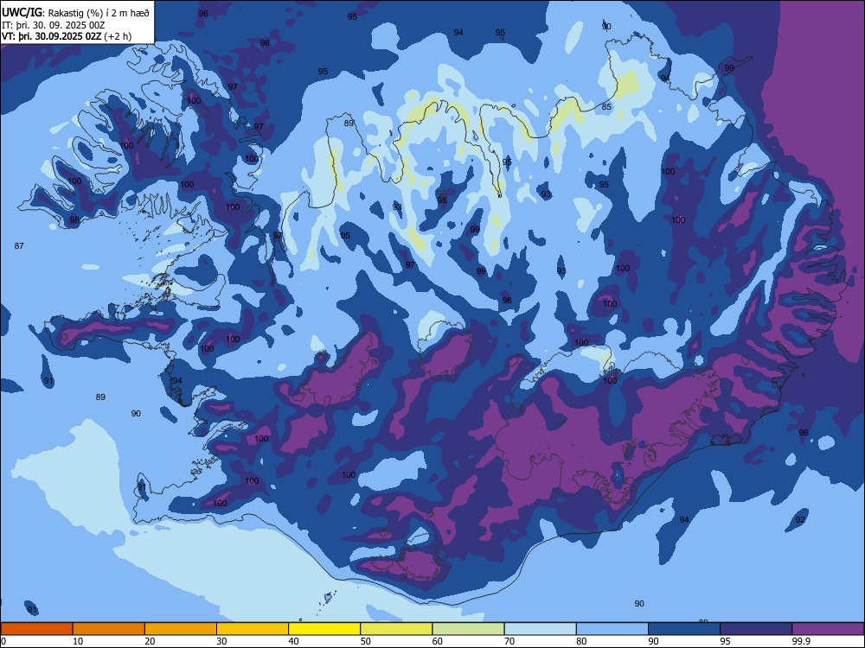Click the valid time line 'VT: þri. 30.09.2025 02Z (+2 h)'
This screenshot has width=865, height=648.
point(67,36)
